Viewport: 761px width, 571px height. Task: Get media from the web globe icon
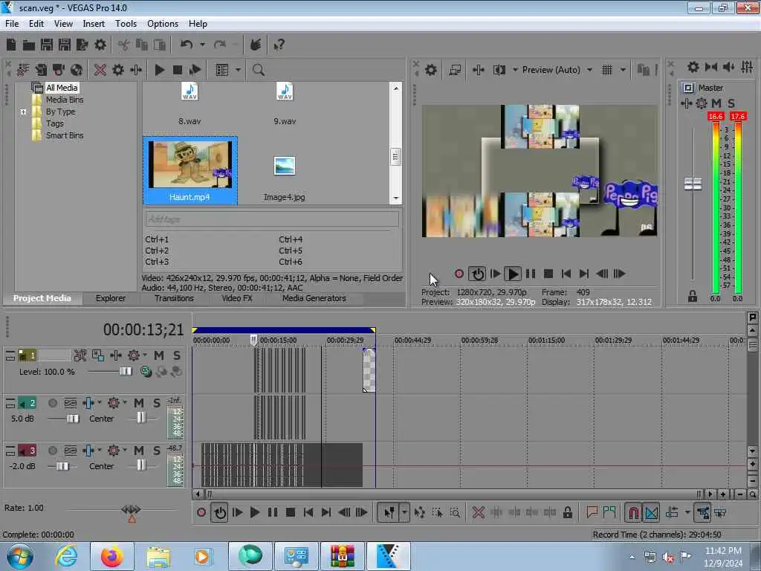tap(77, 70)
